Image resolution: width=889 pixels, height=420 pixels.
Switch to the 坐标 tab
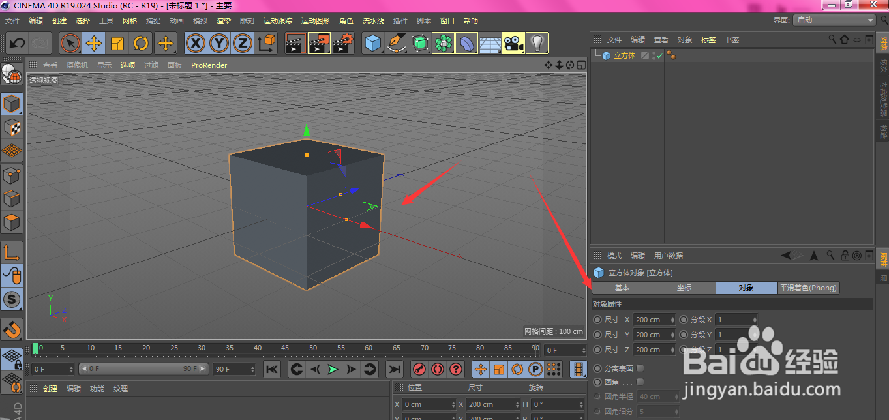(684, 288)
